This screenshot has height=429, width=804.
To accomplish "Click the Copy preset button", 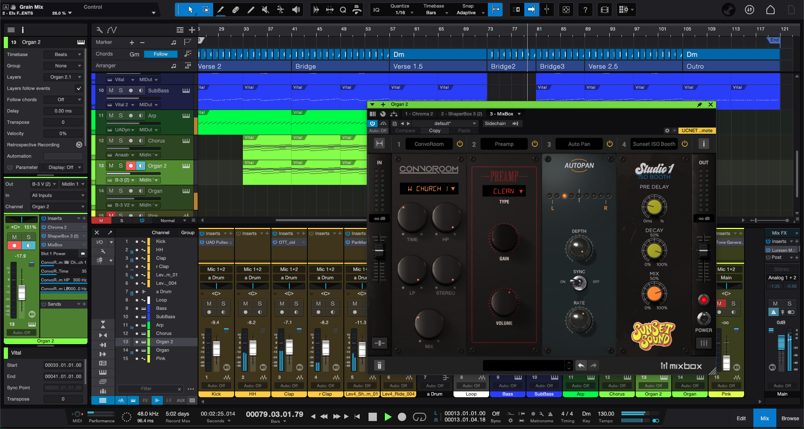I will [x=435, y=130].
